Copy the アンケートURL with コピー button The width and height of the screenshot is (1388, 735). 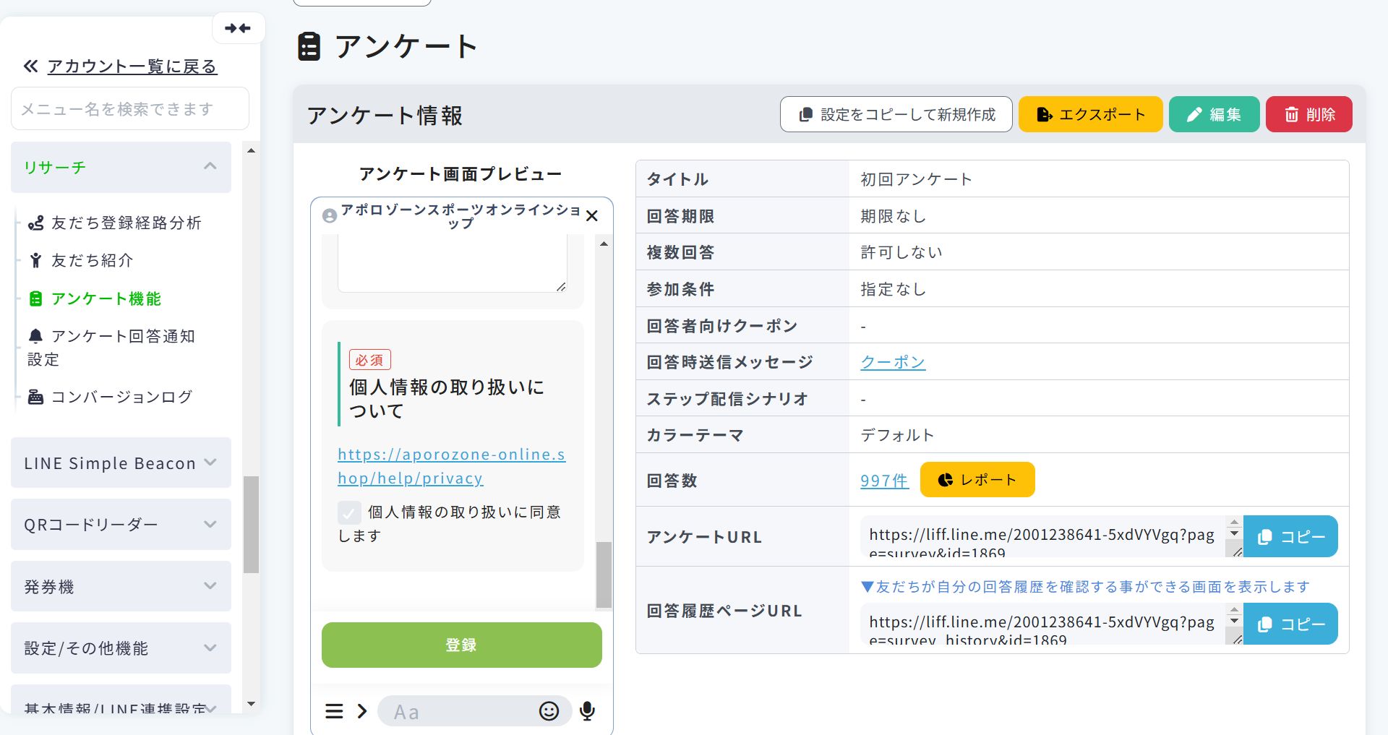1290,536
